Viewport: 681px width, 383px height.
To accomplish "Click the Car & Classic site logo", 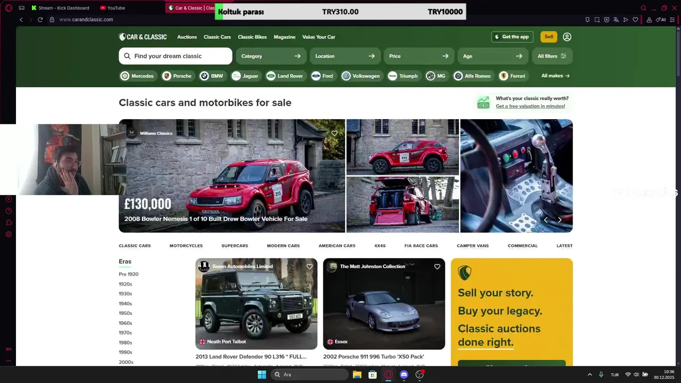I will coord(143,37).
